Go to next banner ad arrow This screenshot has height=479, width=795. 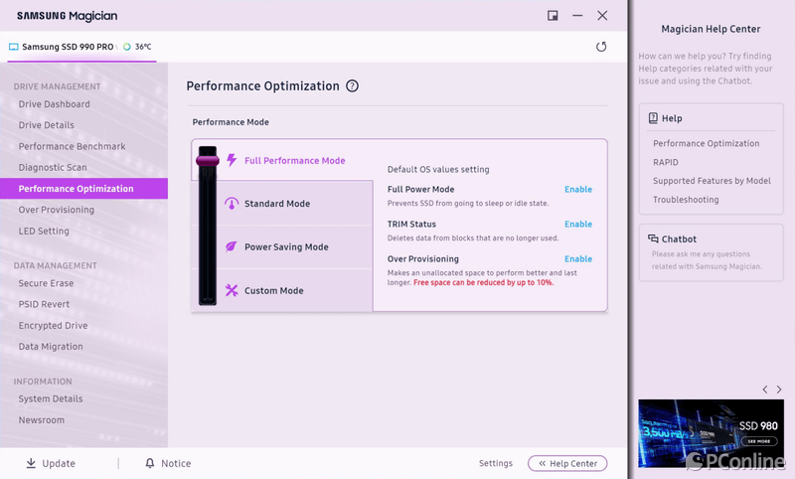point(779,390)
